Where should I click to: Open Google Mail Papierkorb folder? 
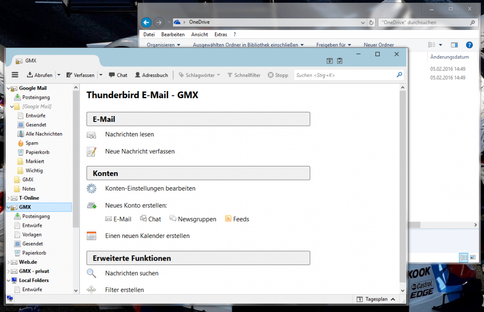(37, 152)
